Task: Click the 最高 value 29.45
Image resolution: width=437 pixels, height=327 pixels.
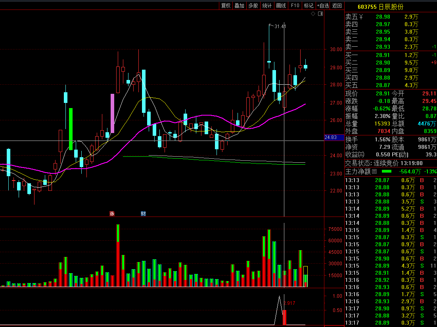Action: tap(429, 101)
